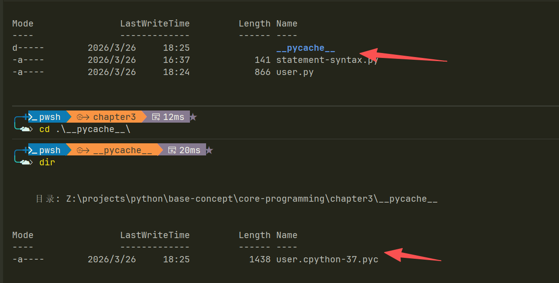Click the user.cpython-37.pyc file name
Image resolution: width=559 pixels, height=283 pixels.
tap(327, 259)
